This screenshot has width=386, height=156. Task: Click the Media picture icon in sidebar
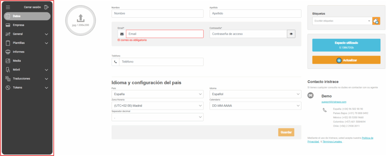[8, 61]
